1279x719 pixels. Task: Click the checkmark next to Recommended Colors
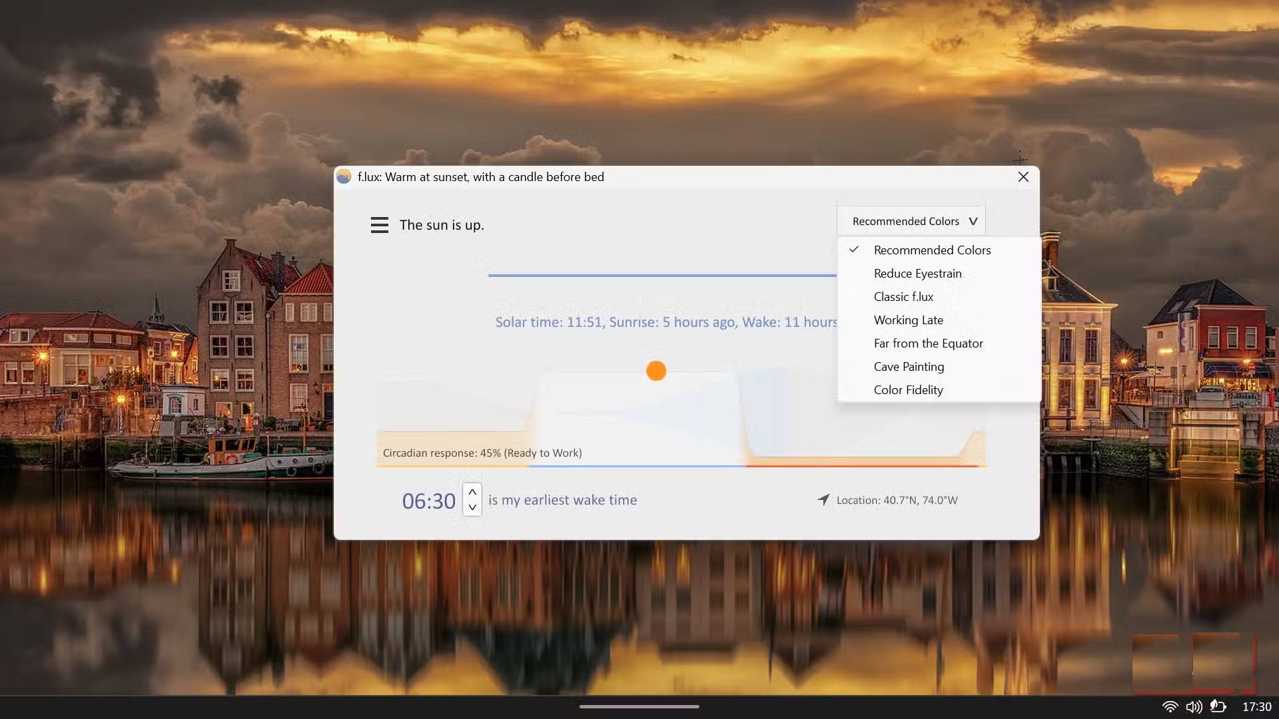(855, 250)
